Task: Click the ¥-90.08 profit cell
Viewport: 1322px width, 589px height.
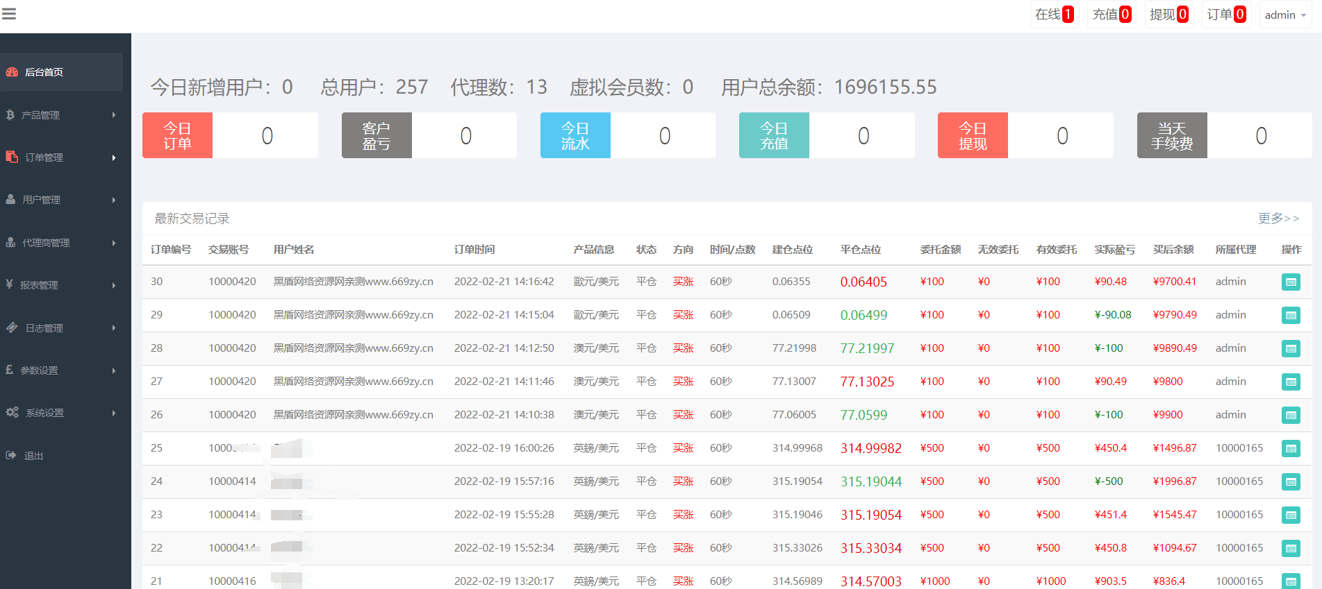Action: pyautogui.click(x=1113, y=315)
